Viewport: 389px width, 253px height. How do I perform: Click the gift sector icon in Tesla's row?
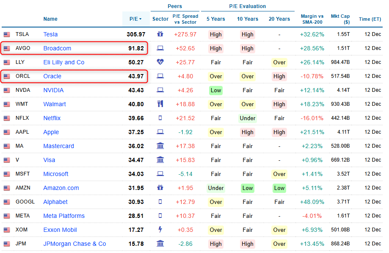[x=160, y=34]
